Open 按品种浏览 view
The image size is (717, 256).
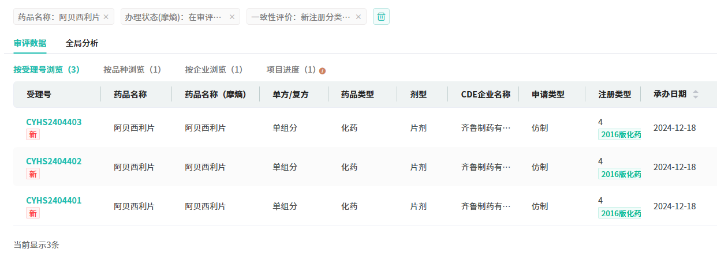[132, 70]
